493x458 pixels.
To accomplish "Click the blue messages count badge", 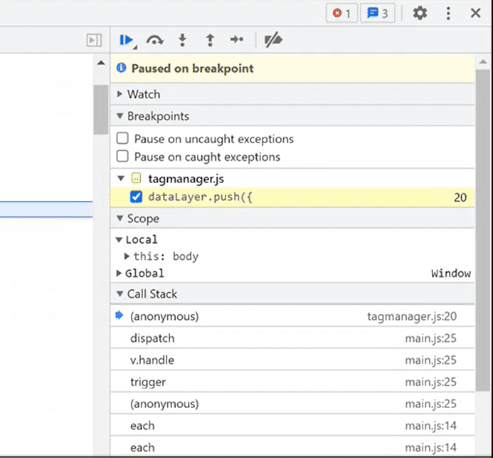I will pyautogui.click(x=377, y=13).
